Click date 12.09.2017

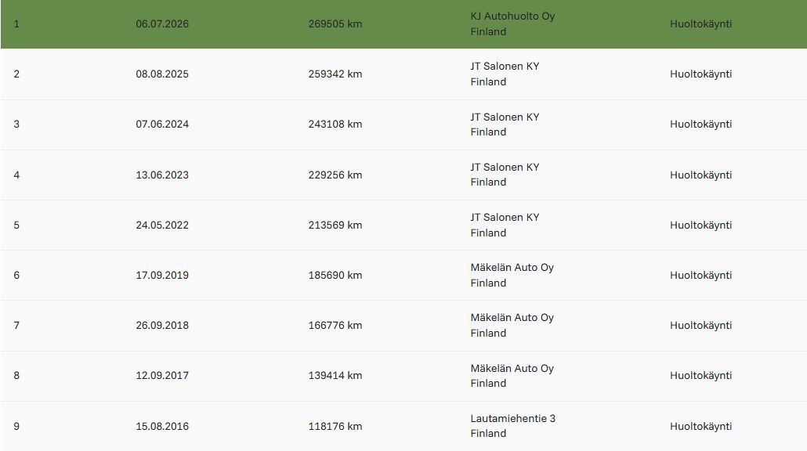pyautogui.click(x=162, y=375)
